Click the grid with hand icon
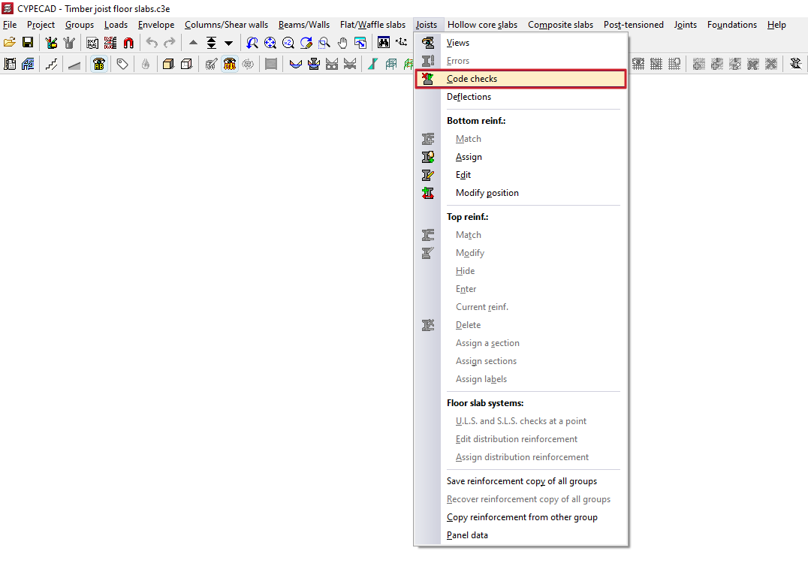 [x=674, y=64]
